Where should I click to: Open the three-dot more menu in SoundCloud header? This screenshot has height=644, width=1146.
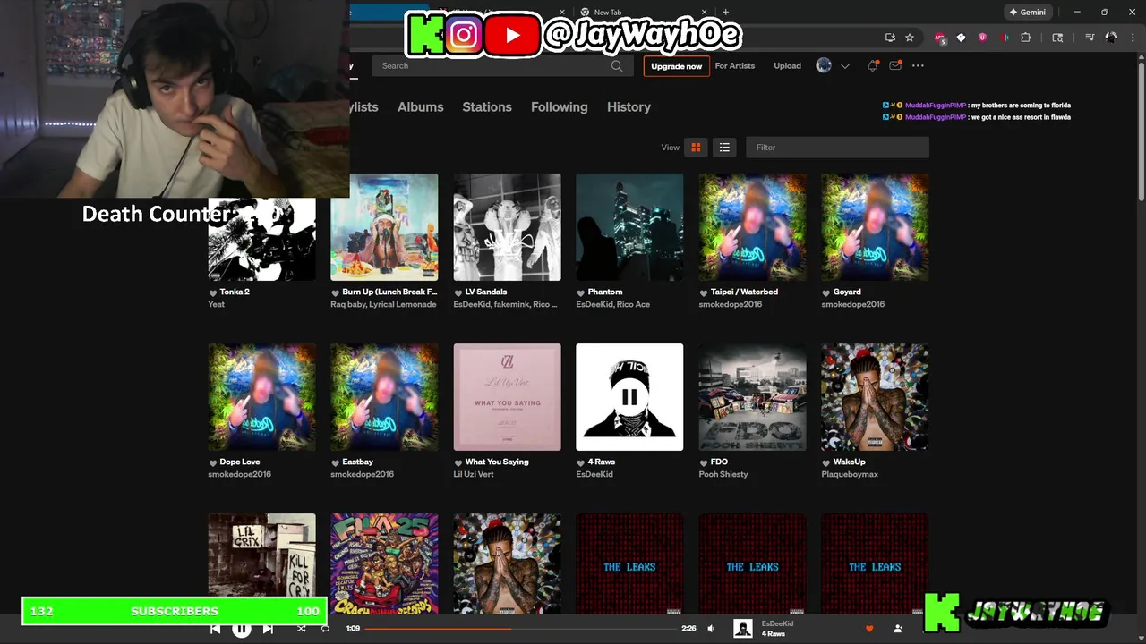coord(918,65)
